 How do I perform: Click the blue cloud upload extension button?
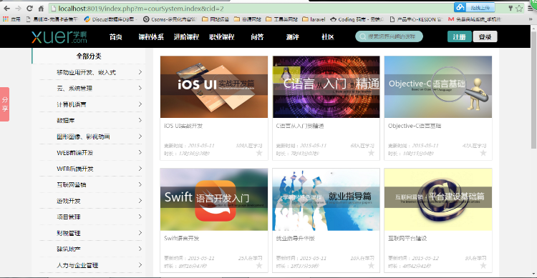point(474,8)
